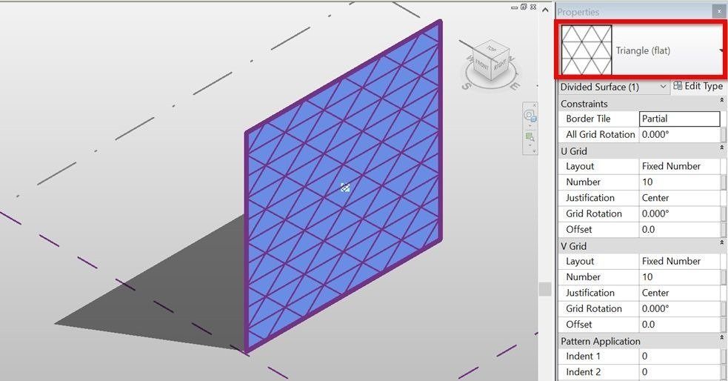Close the Properties palette
The height and width of the screenshot is (381, 728).
pos(718,11)
